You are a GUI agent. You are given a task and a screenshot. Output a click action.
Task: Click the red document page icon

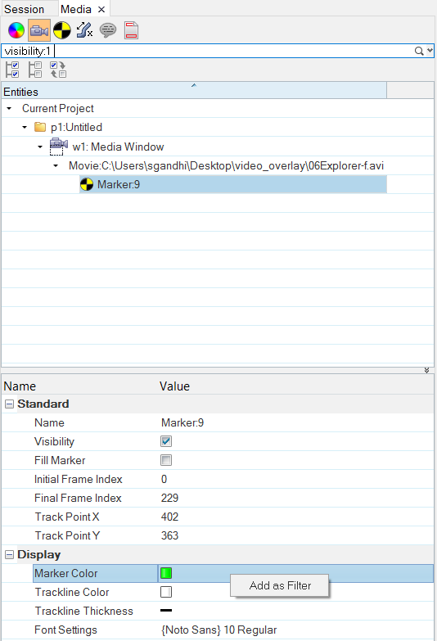coord(131,30)
